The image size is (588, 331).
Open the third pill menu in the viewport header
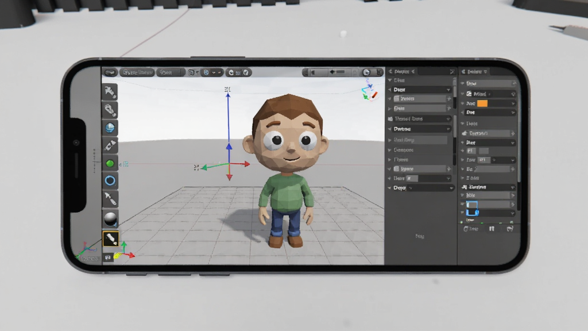tap(171, 72)
